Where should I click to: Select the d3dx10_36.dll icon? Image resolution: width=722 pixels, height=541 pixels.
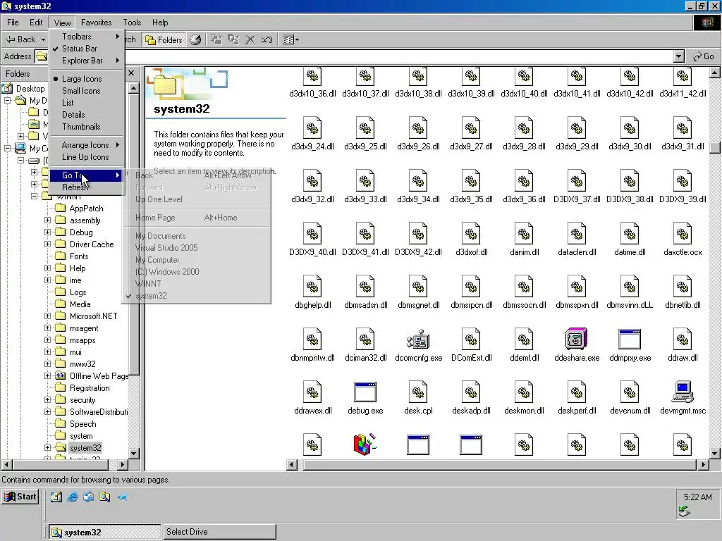pyautogui.click(x=312, y=76)
